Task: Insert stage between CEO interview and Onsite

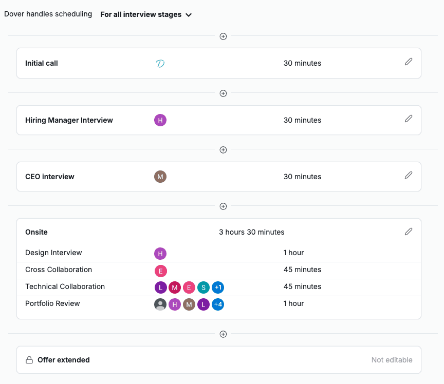Action: [223, 206]
